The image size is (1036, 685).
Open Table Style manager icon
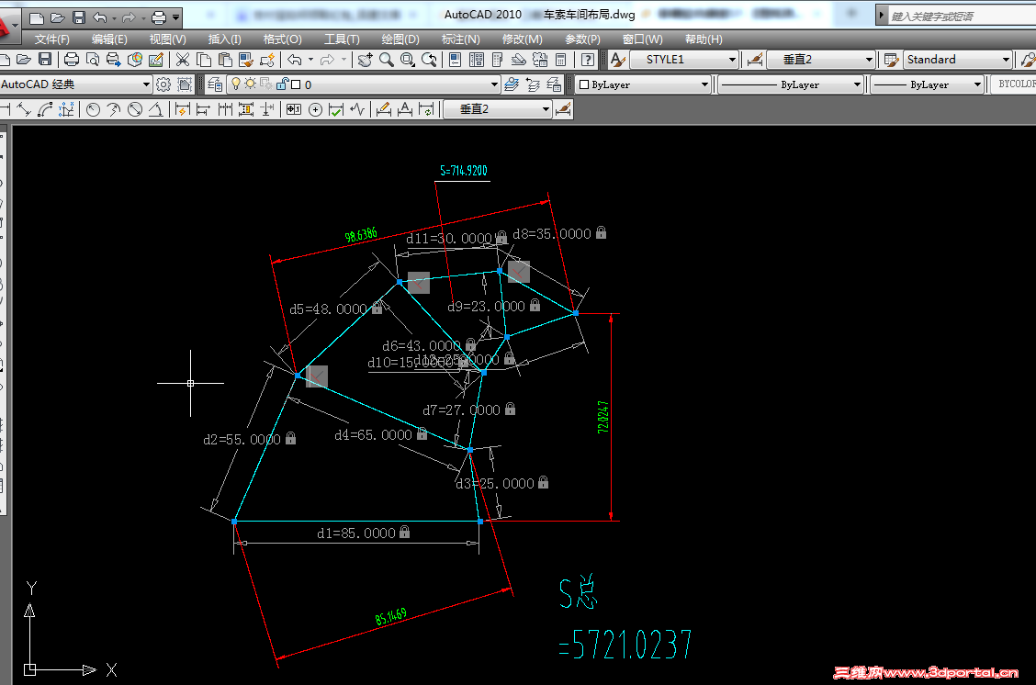891,60
